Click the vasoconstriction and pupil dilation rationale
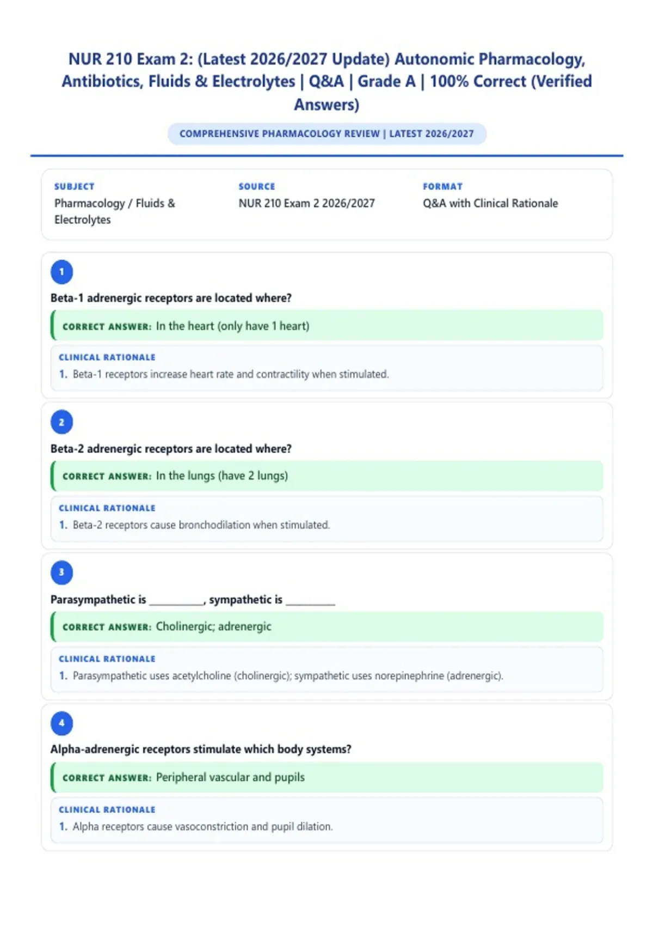 point(202,827)
